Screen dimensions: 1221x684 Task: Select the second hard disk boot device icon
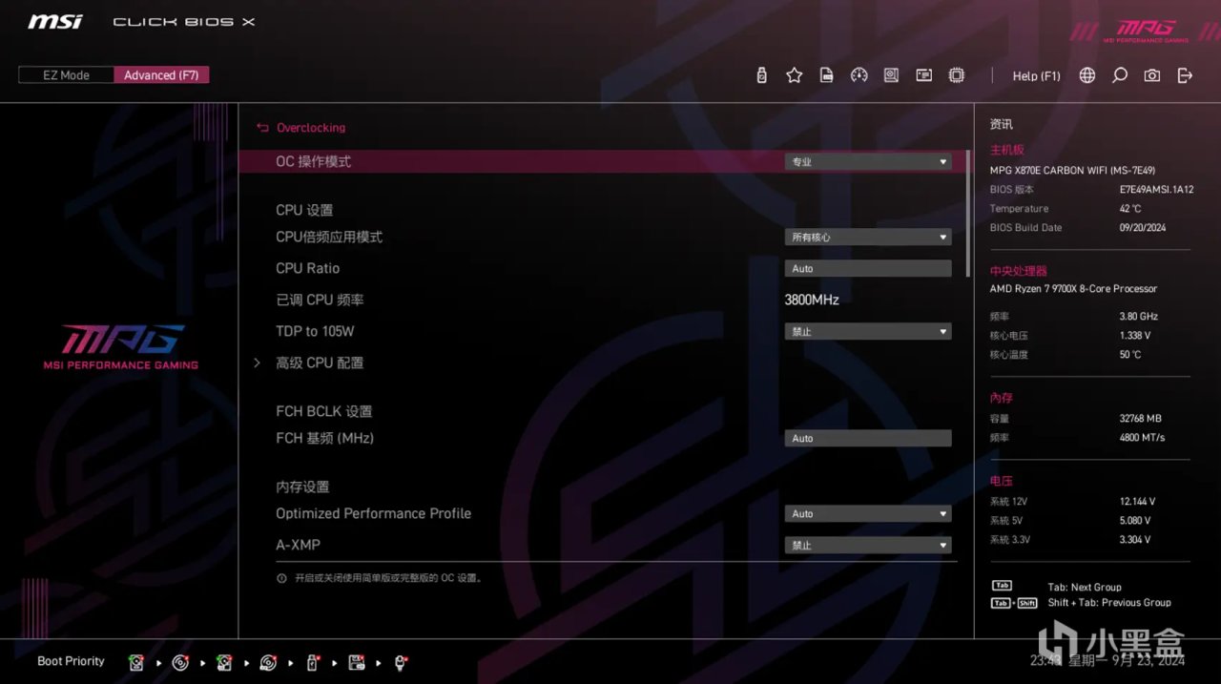click(224, 662)
